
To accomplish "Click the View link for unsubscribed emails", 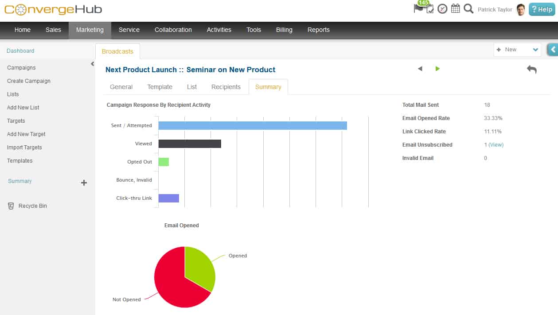I will click(x=496, y=145).
